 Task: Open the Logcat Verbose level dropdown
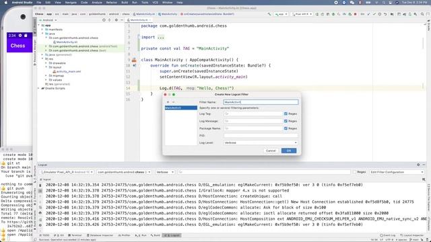[x=164, y=172]
